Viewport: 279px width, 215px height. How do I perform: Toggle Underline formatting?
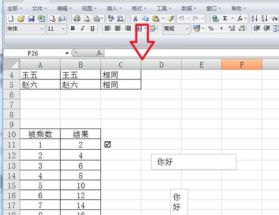[93, 28]
